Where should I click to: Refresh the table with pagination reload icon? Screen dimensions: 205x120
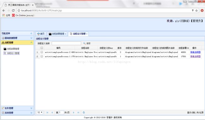(x=84, y=112)
